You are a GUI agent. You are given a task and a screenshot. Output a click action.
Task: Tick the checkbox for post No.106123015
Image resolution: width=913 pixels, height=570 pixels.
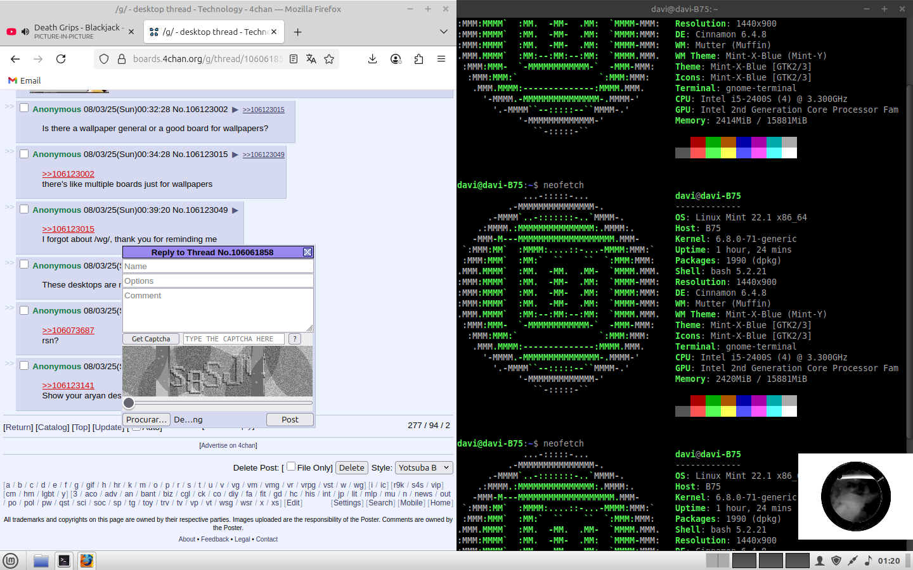pyautogui.click(x=24, y=153)
